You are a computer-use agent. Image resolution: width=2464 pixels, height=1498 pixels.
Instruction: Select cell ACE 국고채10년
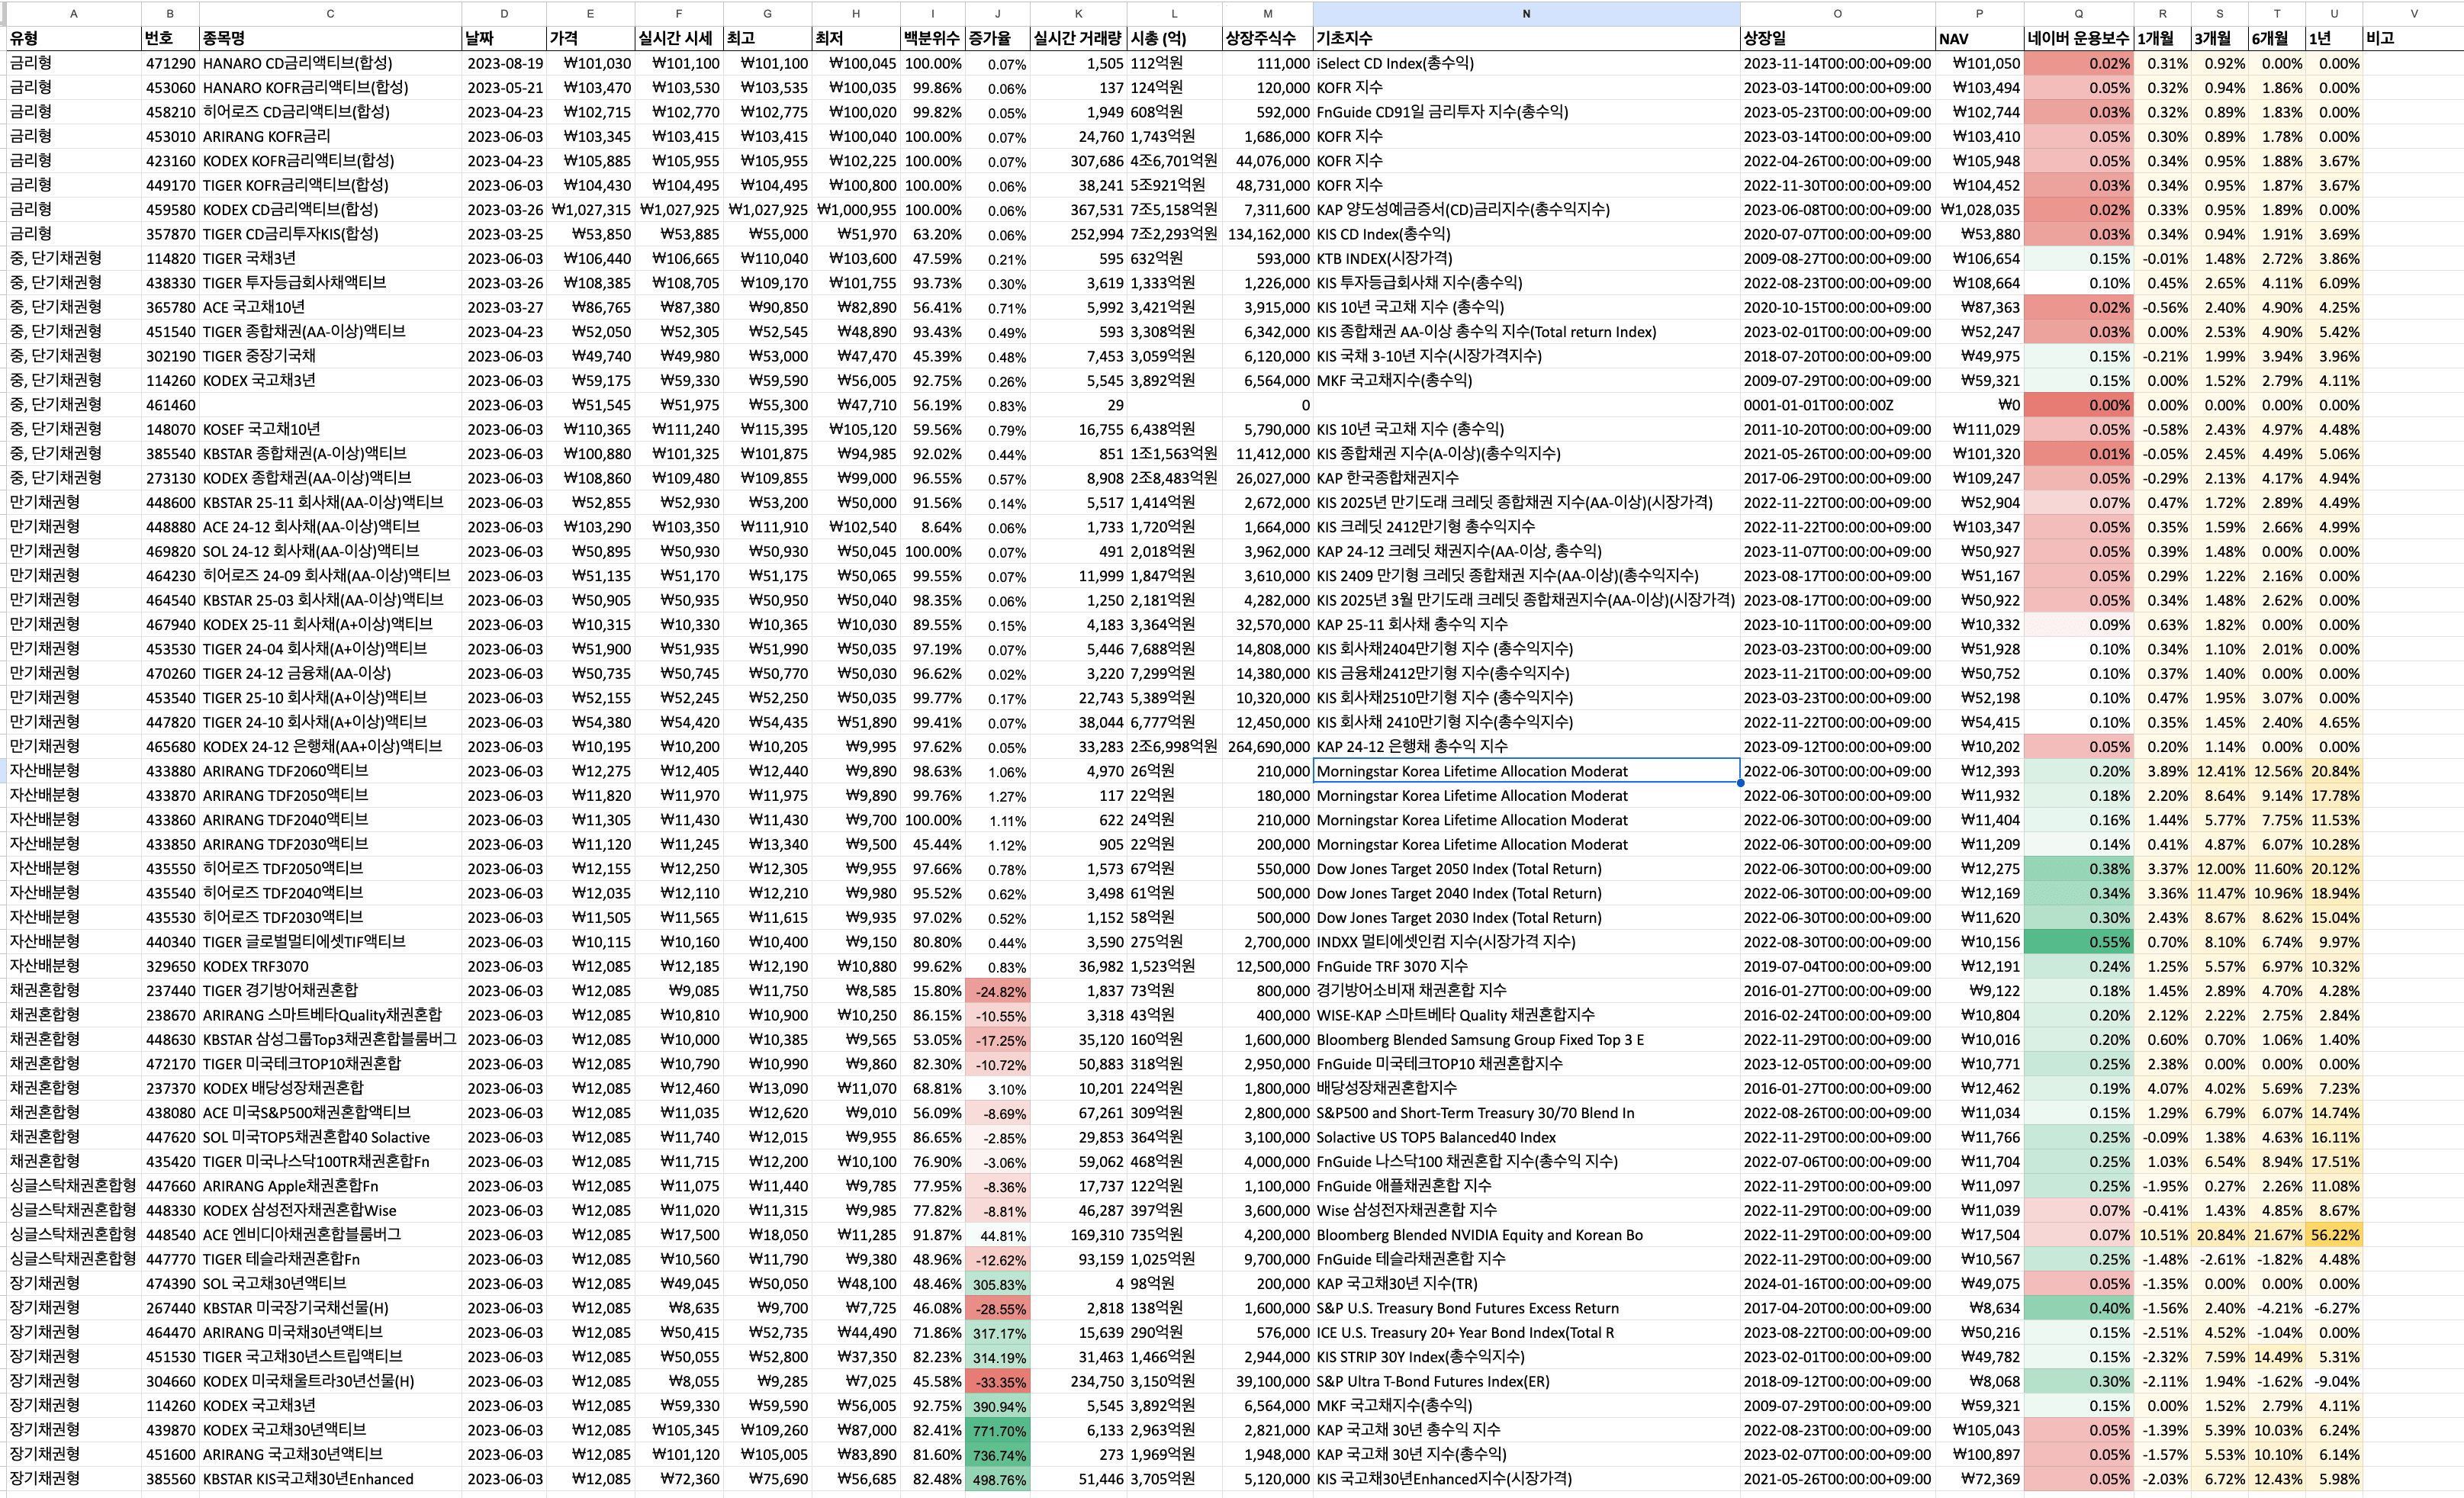[330, 307]
